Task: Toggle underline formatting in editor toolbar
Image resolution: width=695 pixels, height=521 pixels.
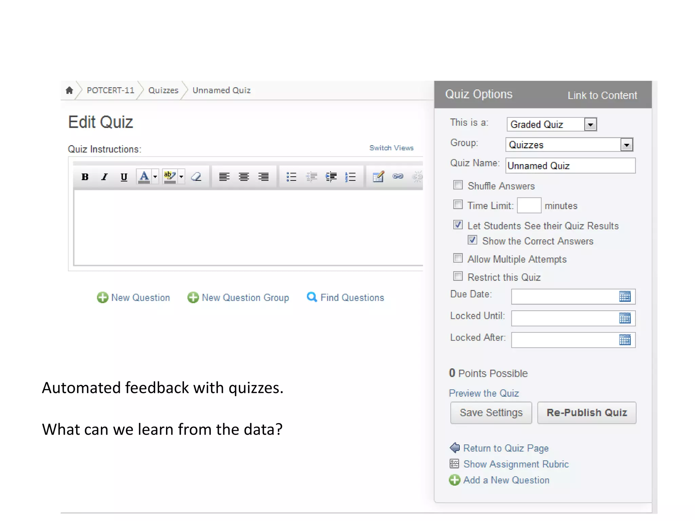Action: click(x=124, y=177)
